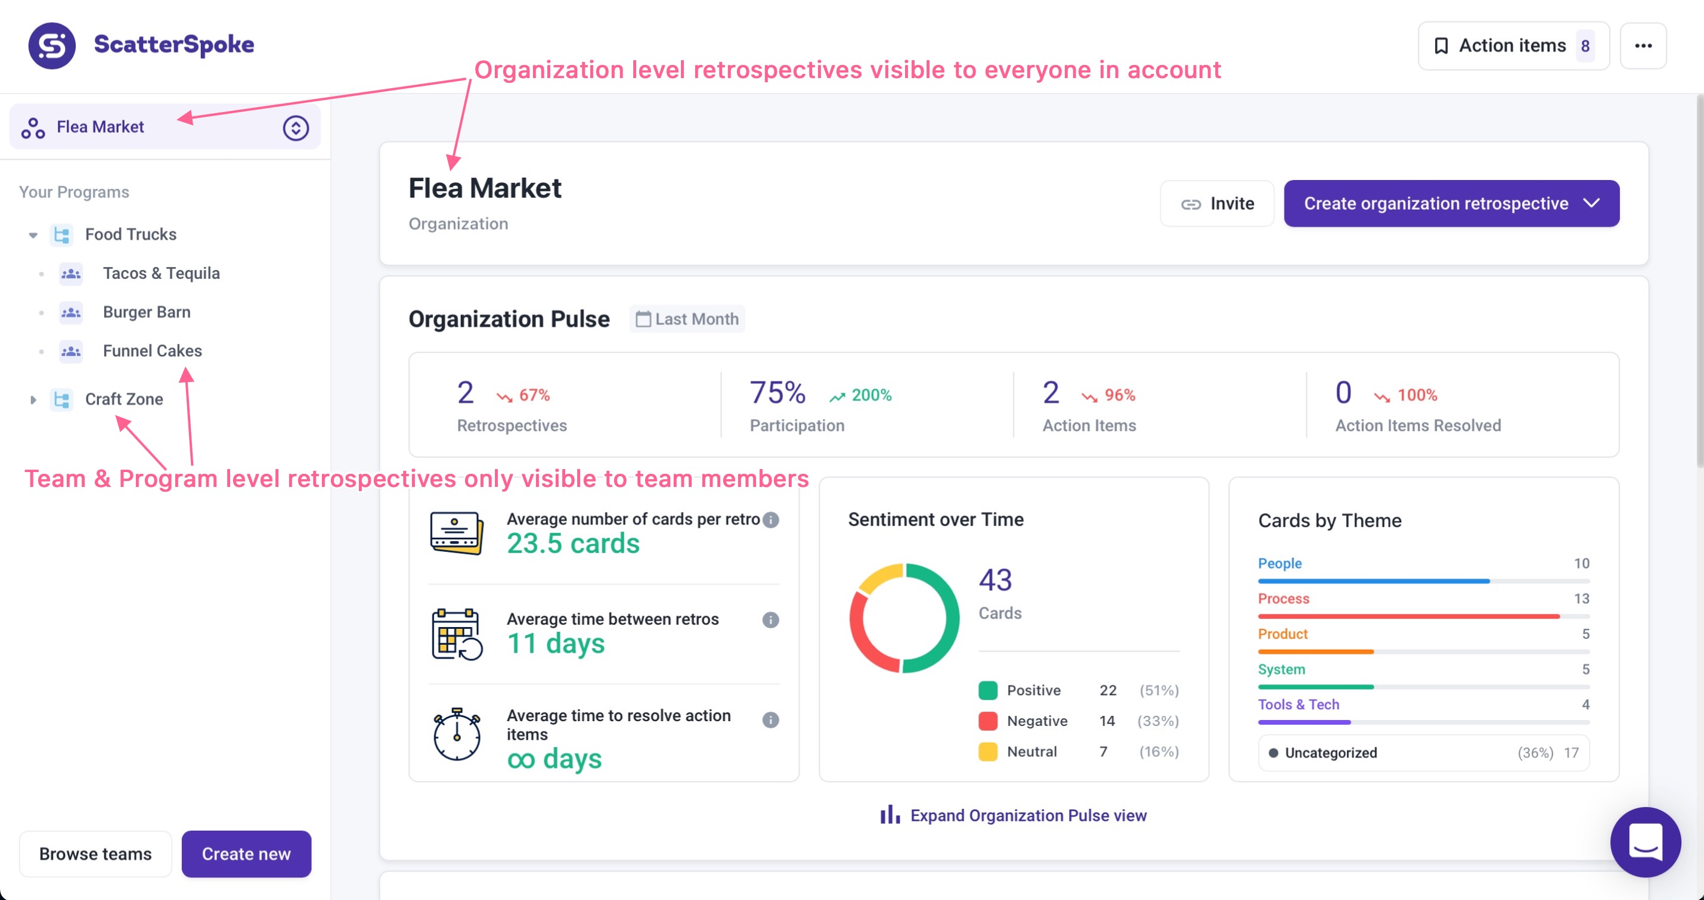Change the Last Month date range filter

click(687, 319)
